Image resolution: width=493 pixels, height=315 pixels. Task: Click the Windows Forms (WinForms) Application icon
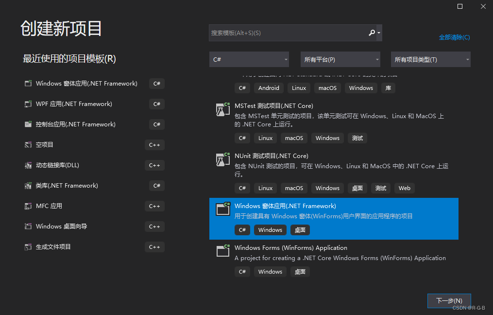click(223, 251)
